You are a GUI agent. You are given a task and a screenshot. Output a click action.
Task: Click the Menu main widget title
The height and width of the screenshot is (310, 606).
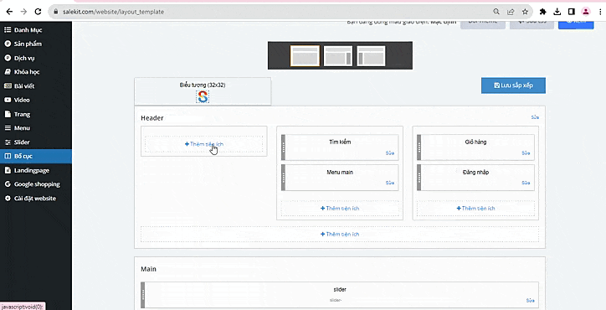pyautogui.click(x=340, y=173)
